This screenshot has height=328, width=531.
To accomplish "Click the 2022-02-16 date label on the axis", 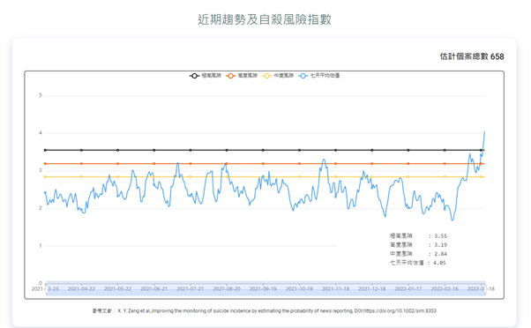I will [445, 288].
